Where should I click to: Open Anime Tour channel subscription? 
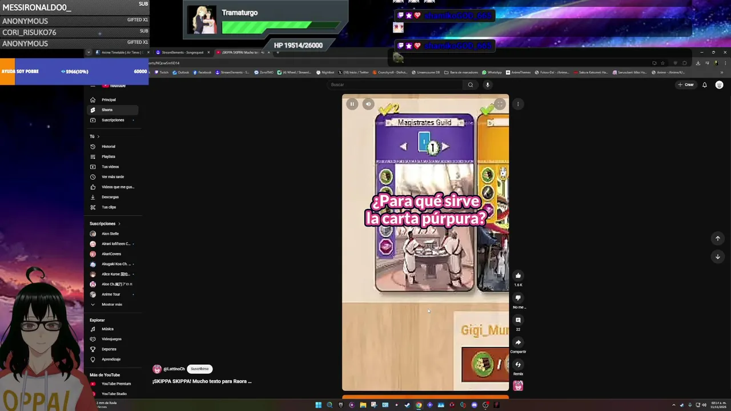[113, 295]
